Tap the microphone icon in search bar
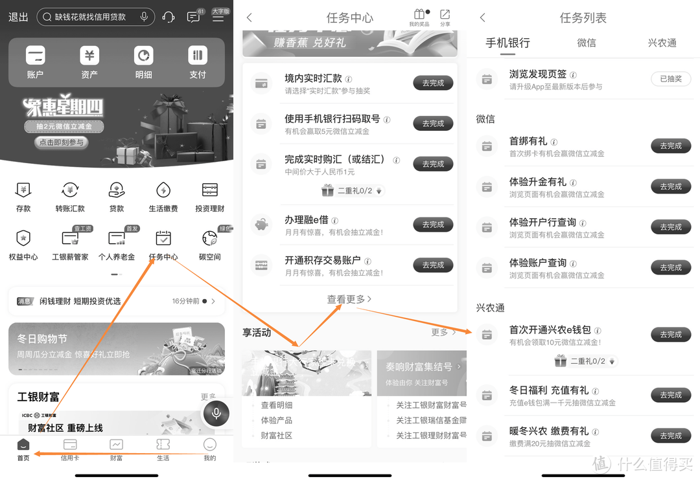The width and height of the screenshot is (700, 481). tap(144, 17)
